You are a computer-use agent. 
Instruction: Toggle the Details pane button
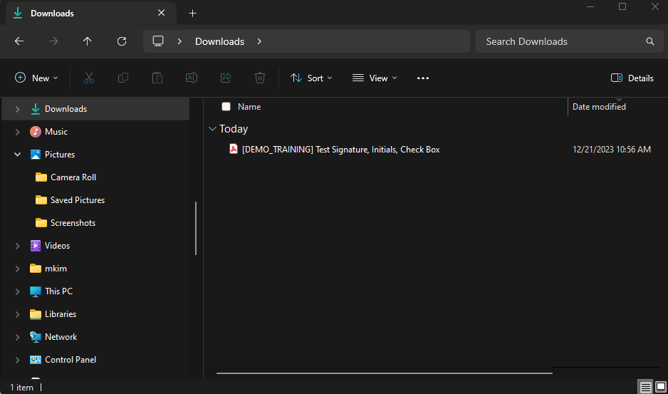pos(632,78)
